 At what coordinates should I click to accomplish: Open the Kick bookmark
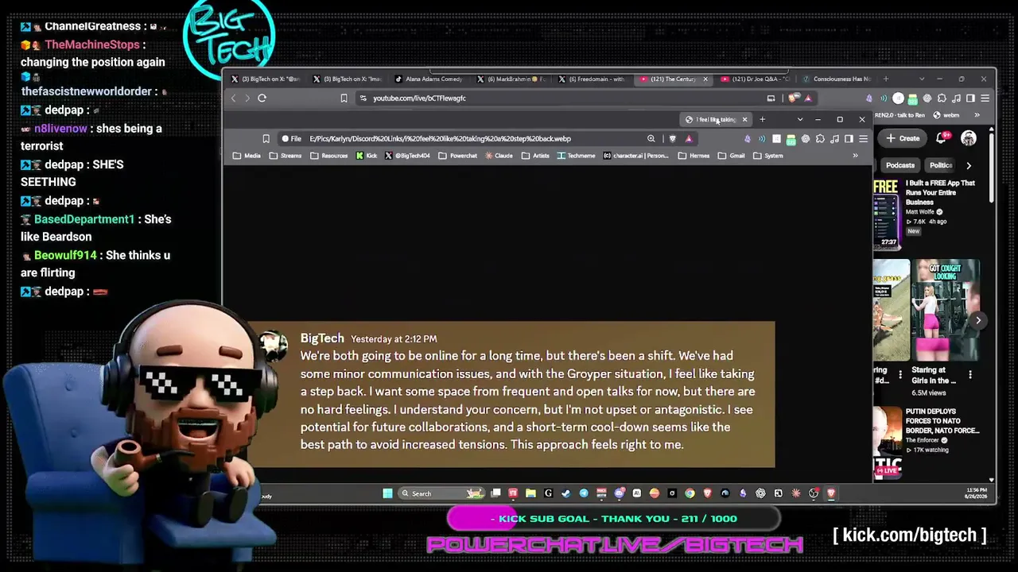click(367, 156)
